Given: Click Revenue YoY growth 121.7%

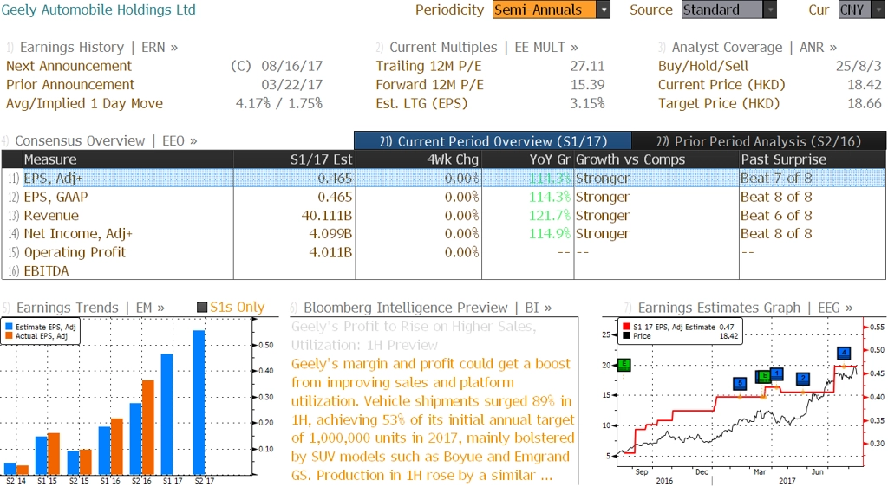Looking at the screenshot, I should pyautogui.click(x=550, y=216).
